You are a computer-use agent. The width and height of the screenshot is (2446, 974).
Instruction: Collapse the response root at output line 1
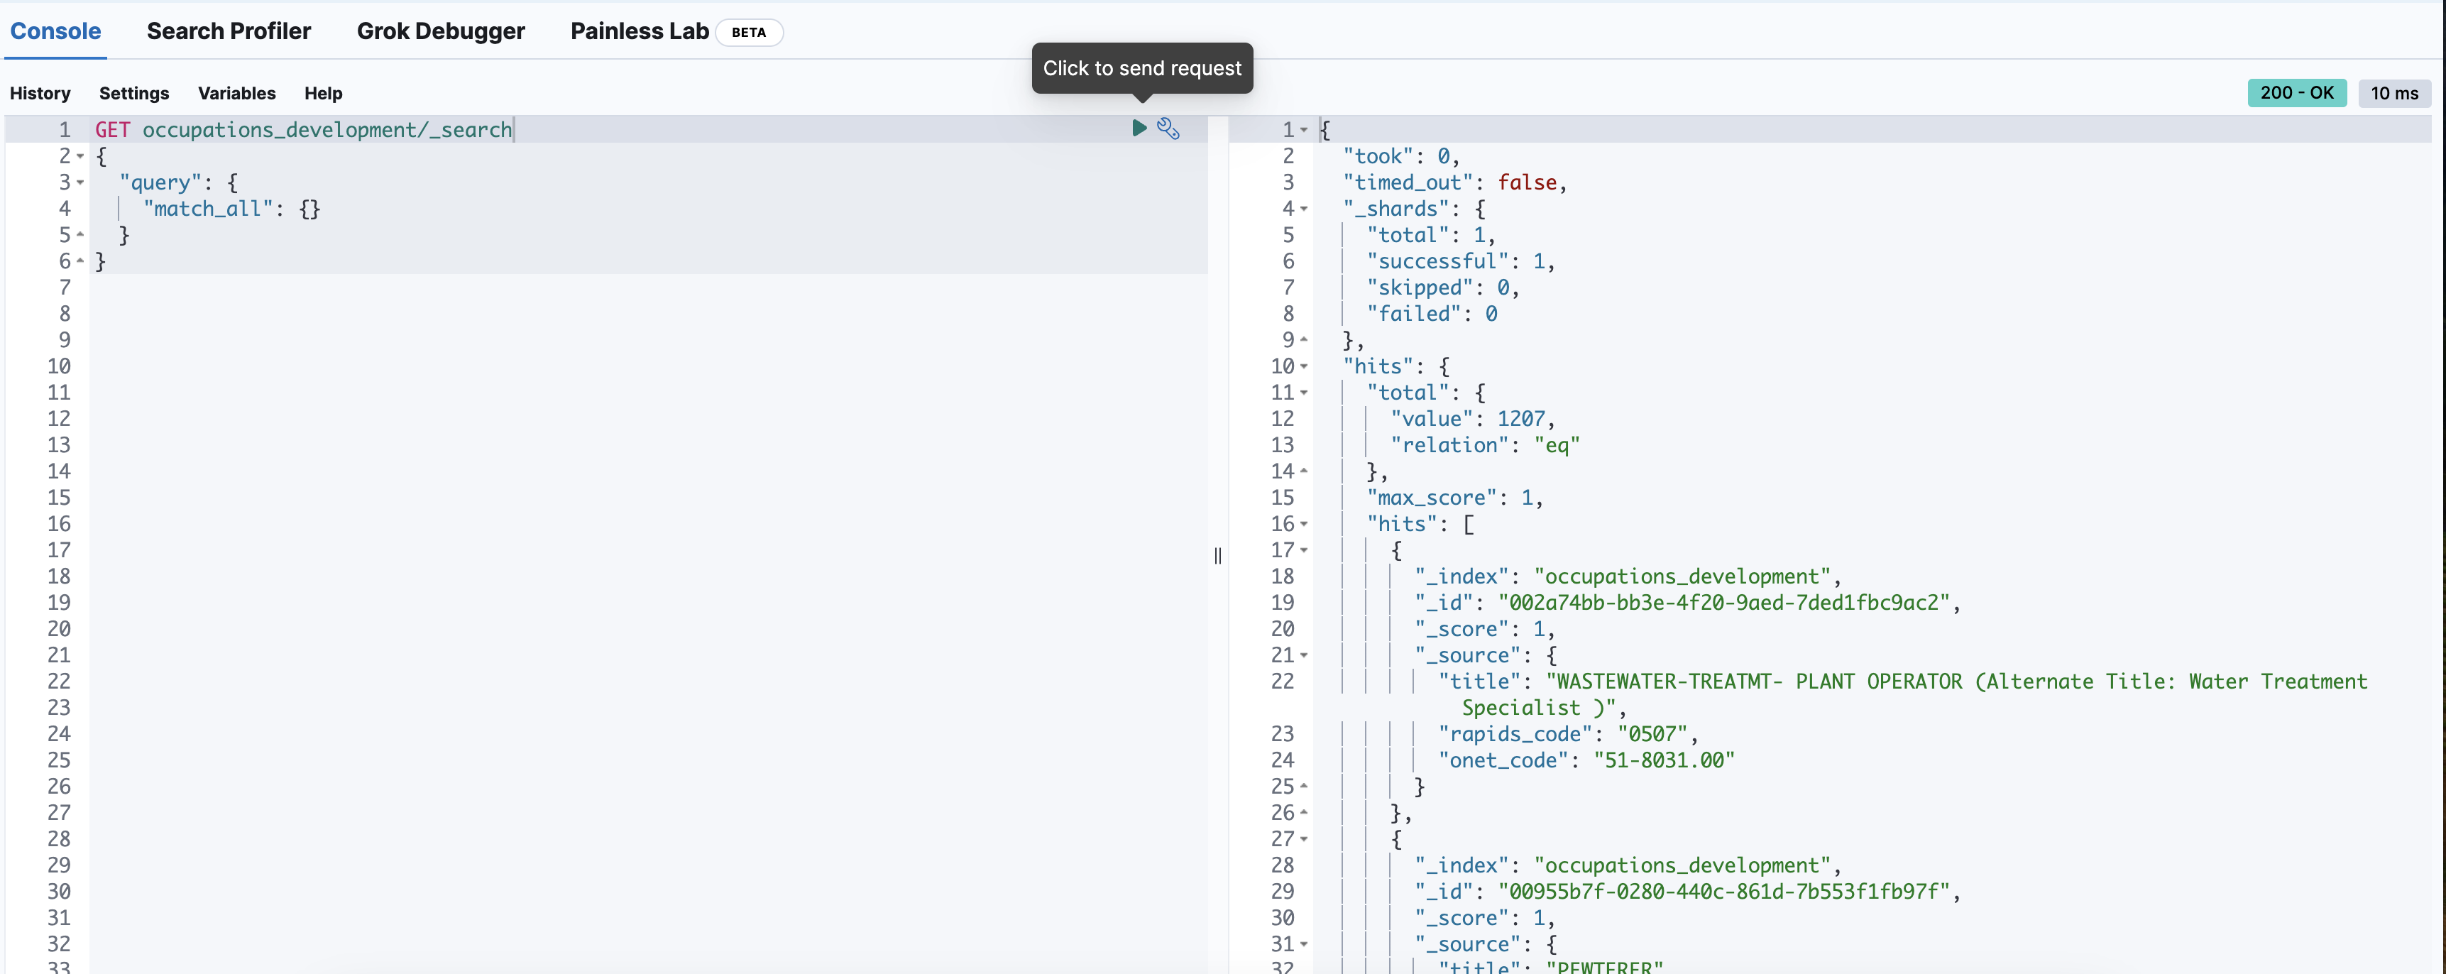point(1304,130)
